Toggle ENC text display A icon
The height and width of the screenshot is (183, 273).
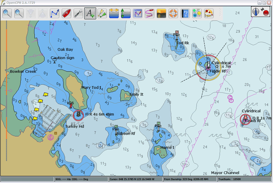(x=90, y=13)
